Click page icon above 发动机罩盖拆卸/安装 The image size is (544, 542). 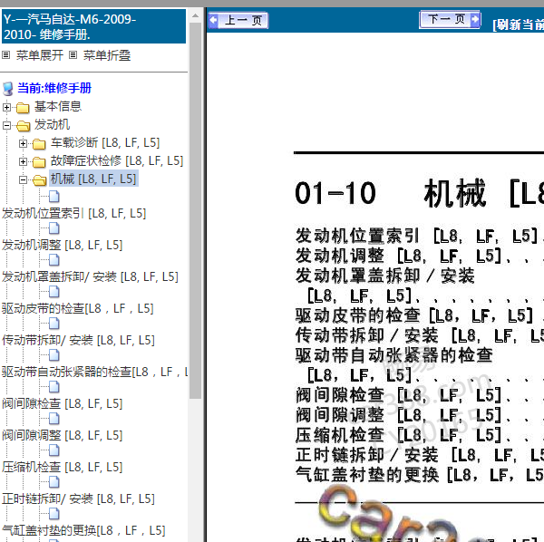click(x=53, y=260)
